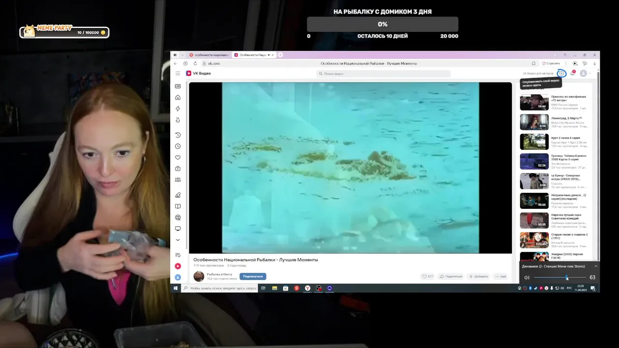Expand the audio device chevron in volume flyout

point(596,266)
